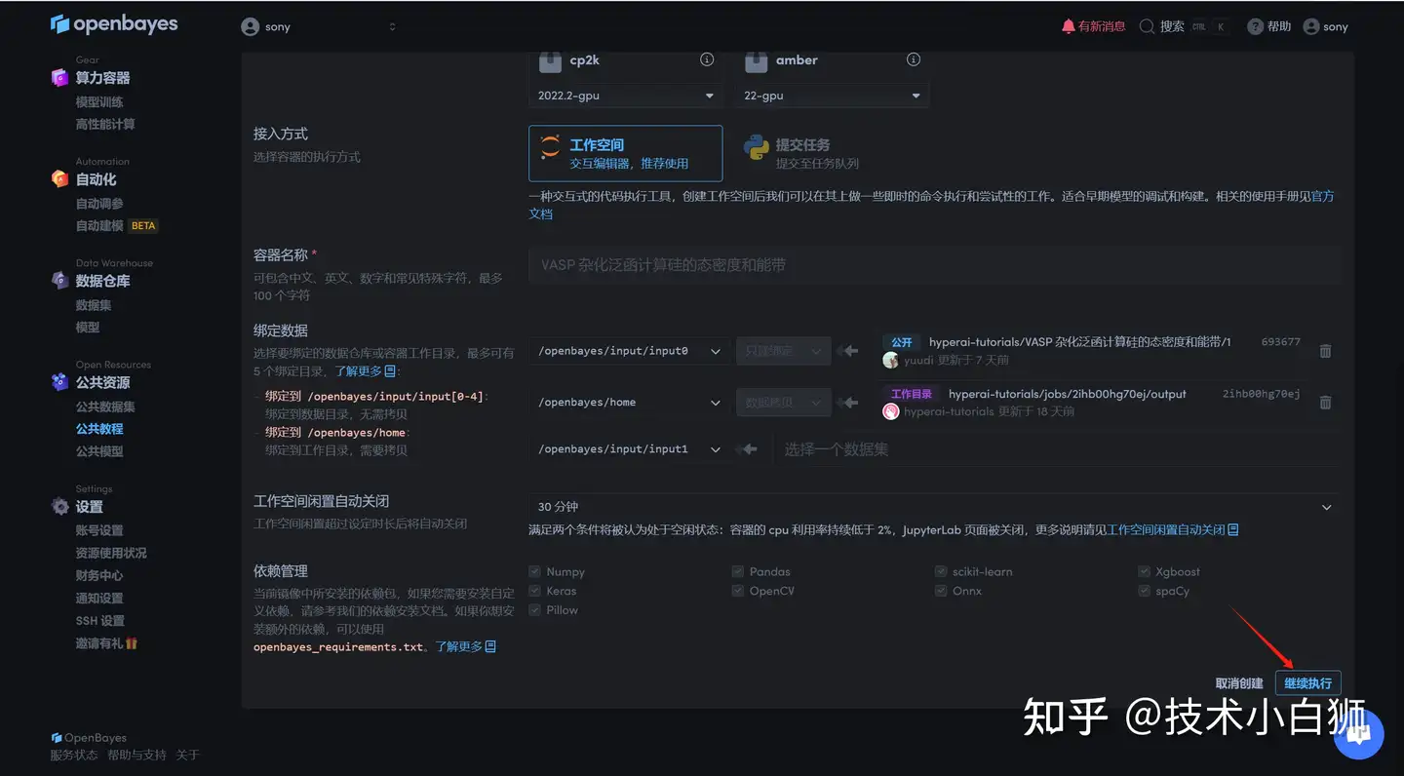Toggle the spaCy dependency checkbox
The width and height of the screenshot is (1404, 776).
pos(1144,591)
